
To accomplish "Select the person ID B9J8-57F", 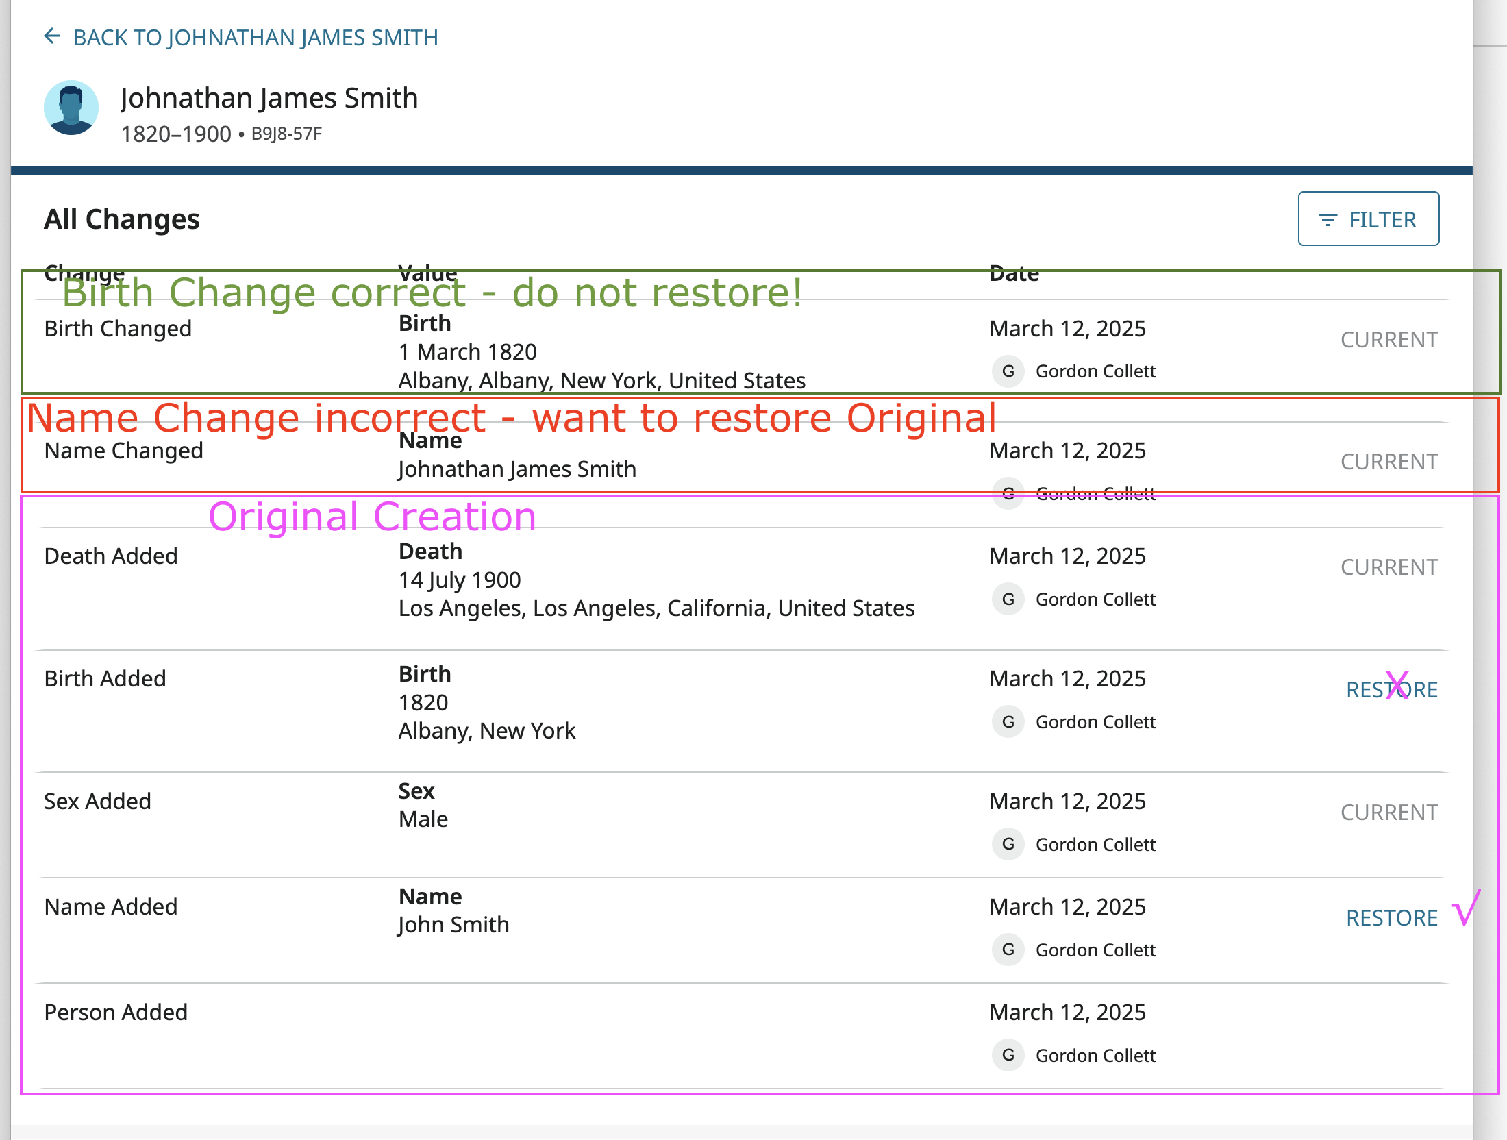I will (286, 134).
